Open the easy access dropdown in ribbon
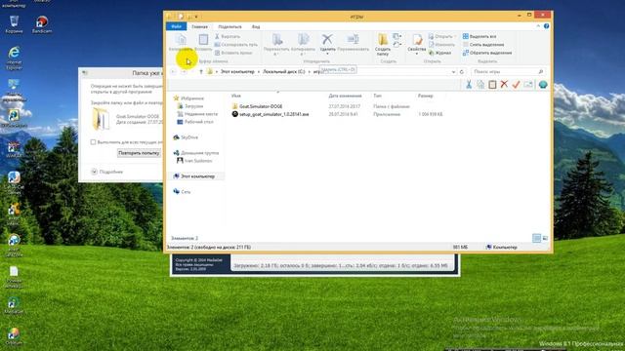Screen dimensions: 625x351 [x=397, y=45]
